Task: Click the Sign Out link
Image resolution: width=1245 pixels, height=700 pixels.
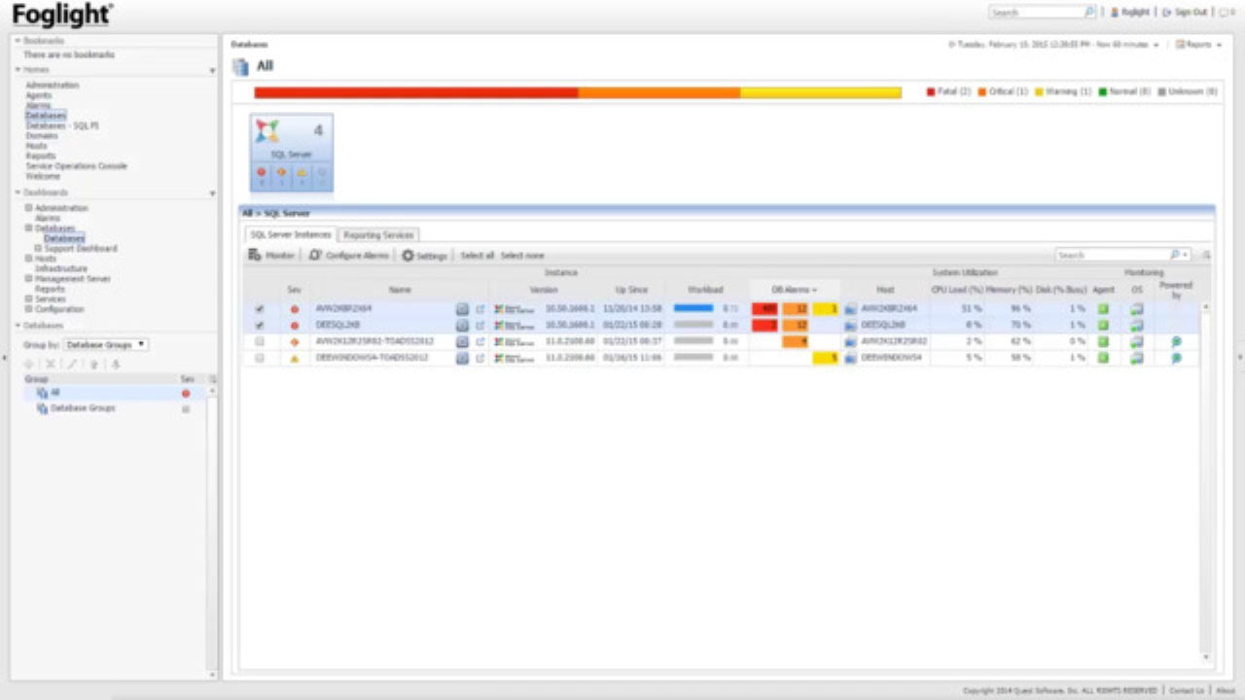Action: point(1187,13)
